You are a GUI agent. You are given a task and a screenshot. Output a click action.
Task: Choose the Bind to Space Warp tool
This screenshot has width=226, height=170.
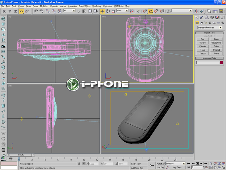click(x=60, y=11)
